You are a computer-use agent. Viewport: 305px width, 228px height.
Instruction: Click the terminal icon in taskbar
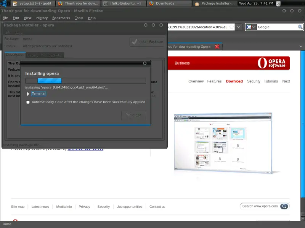(106, 3)
